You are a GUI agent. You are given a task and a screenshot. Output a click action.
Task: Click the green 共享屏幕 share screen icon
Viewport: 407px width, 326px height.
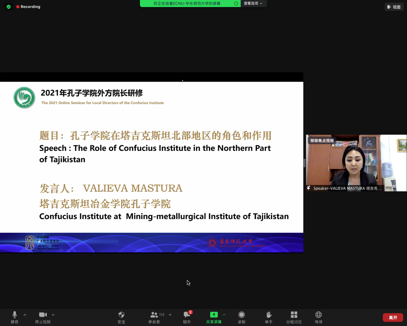click(214, 315)
